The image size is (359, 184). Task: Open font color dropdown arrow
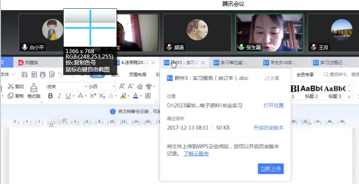(141, 96)
